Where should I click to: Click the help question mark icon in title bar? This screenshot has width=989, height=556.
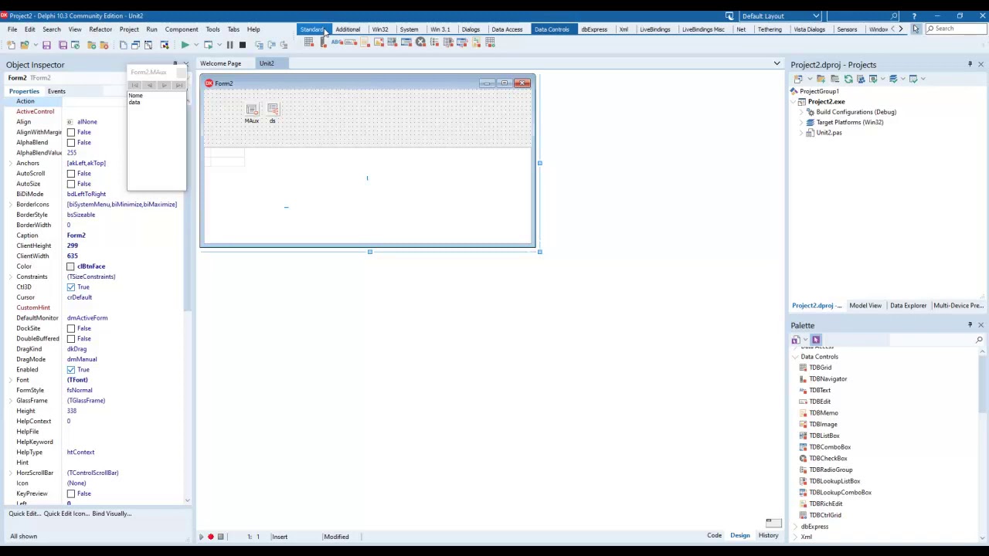(x=914, y=15)
